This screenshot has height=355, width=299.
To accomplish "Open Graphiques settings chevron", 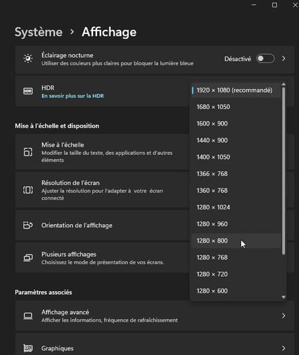I will [284, 348].
